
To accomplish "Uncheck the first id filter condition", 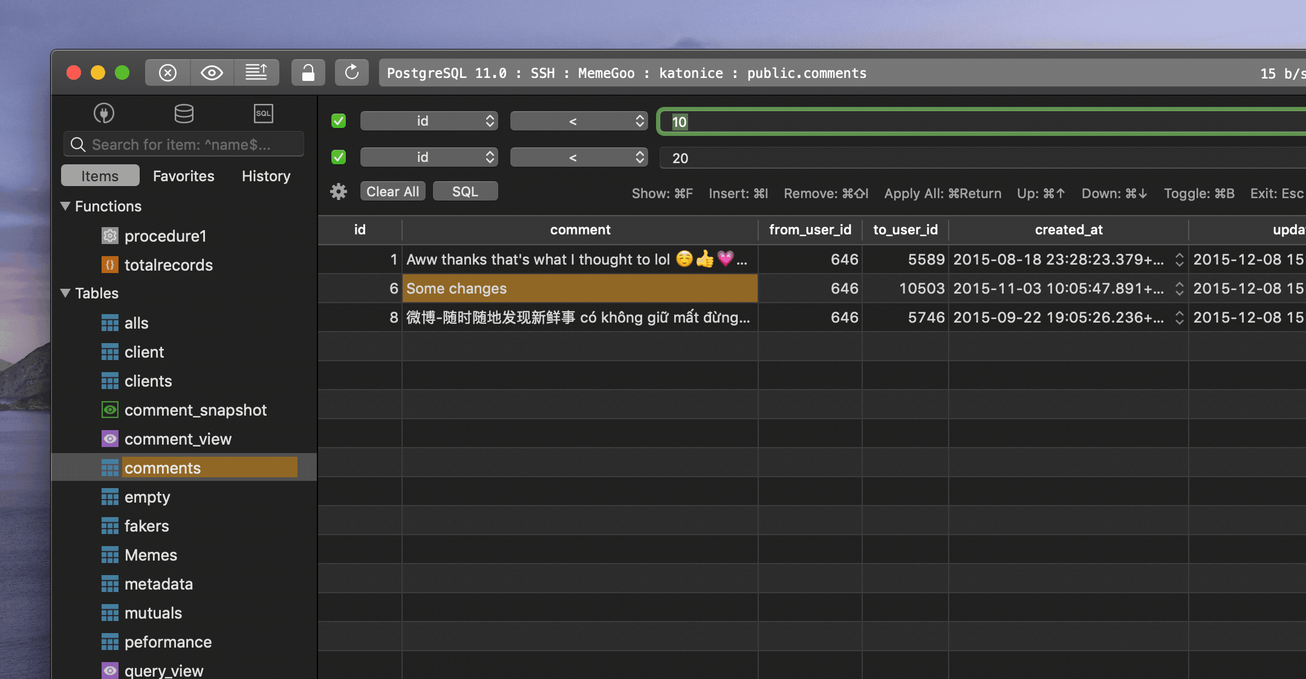I will tap(338, 121).
